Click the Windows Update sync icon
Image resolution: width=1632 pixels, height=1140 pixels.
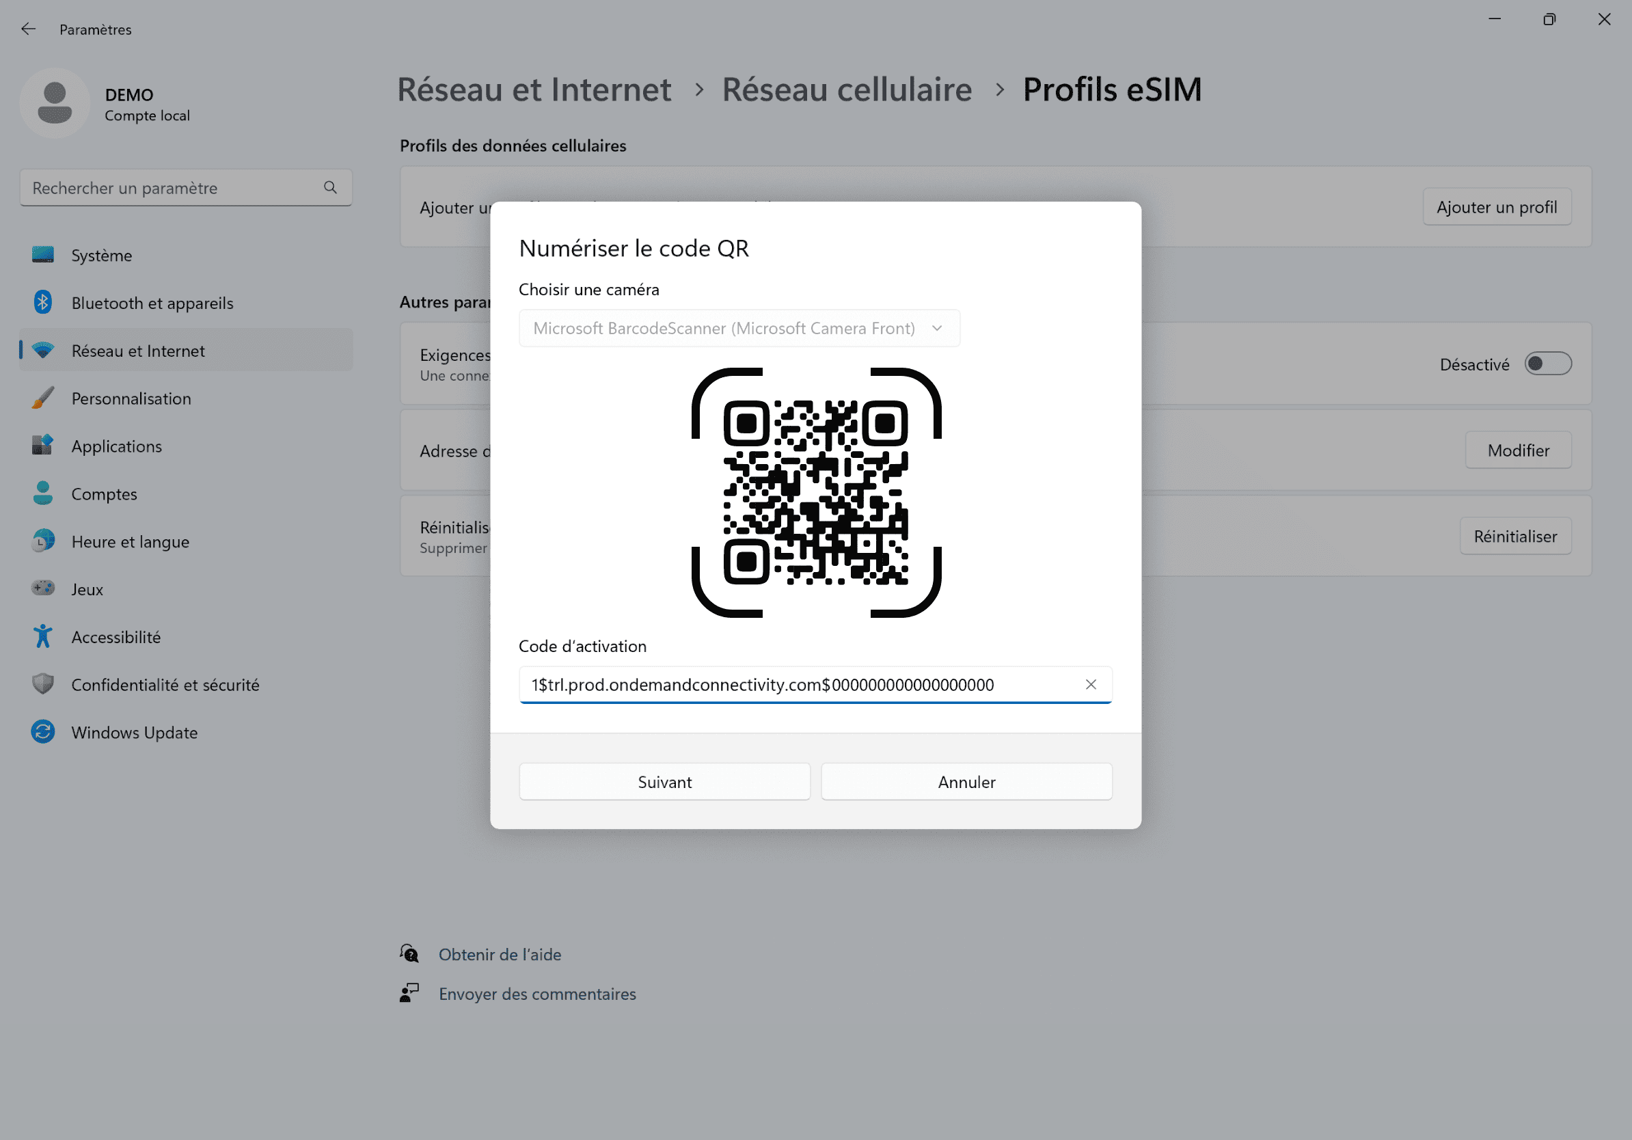42,732
